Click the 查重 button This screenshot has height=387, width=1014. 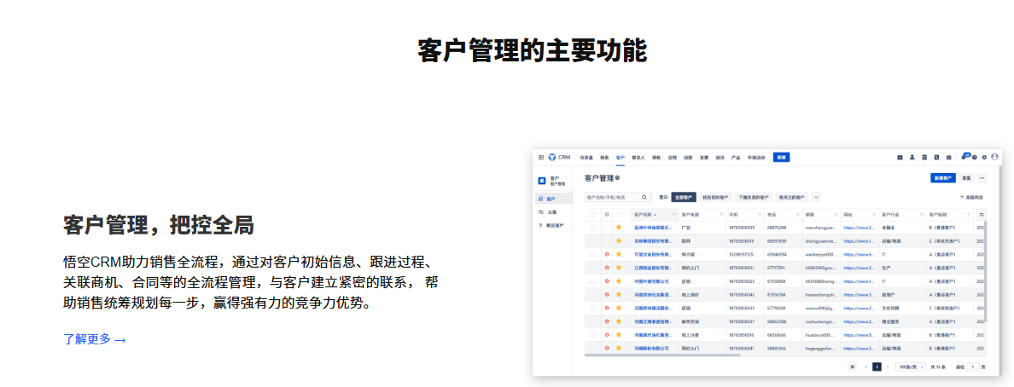(966, 177)
